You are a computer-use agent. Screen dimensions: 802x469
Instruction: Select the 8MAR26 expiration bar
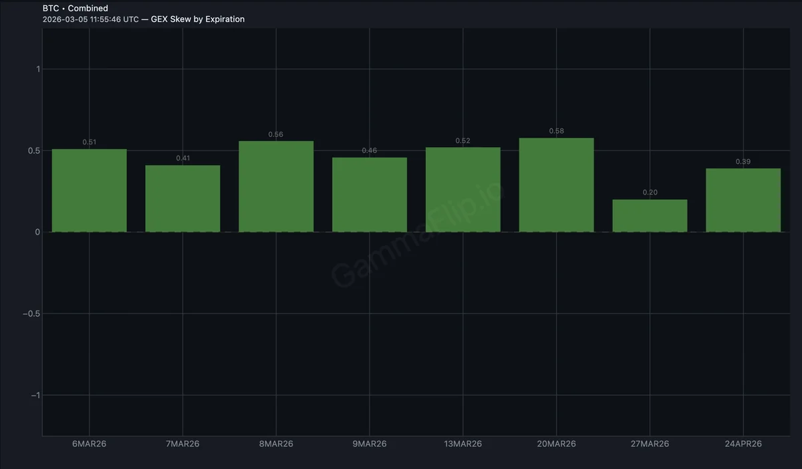point(276,187)
